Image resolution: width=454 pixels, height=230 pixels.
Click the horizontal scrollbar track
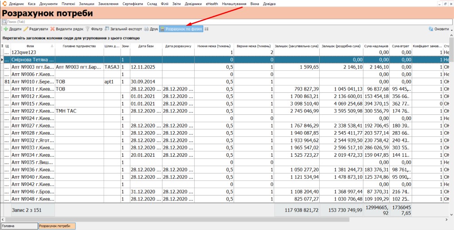coord(399,219)
